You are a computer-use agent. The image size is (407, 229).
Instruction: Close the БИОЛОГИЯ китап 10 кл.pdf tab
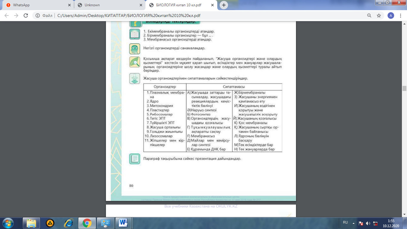point(212,5)
